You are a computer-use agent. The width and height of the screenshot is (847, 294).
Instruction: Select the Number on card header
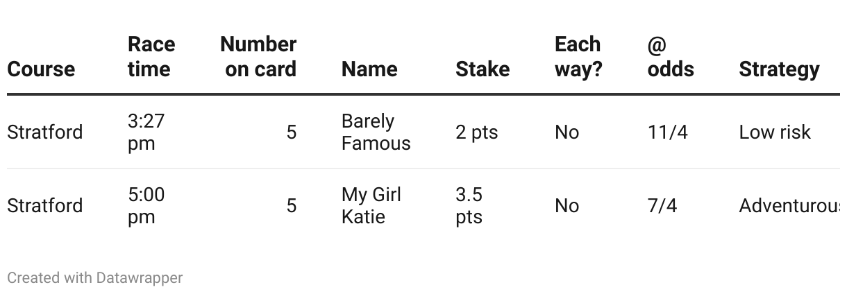[x=258, y=57]
